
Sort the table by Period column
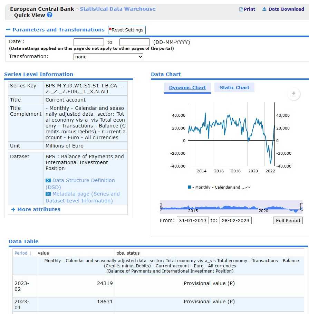(x=23, y=253)
